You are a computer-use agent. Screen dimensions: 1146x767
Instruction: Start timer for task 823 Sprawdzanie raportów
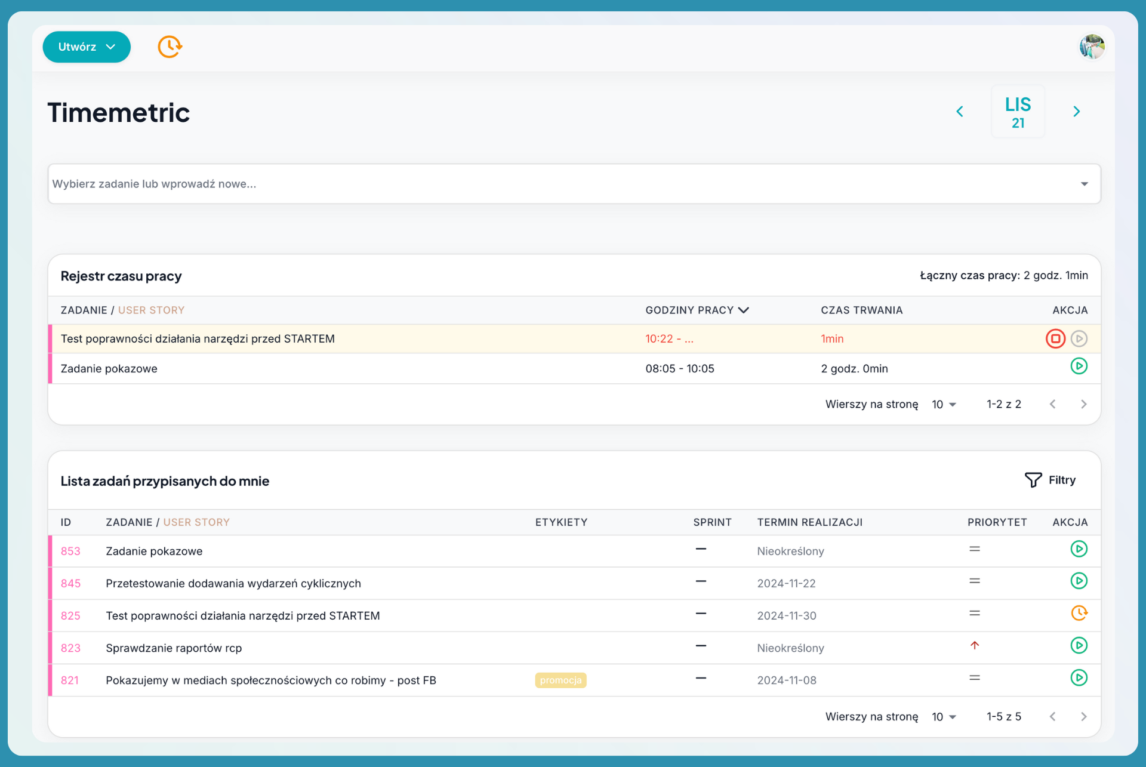pos(1079,645)
